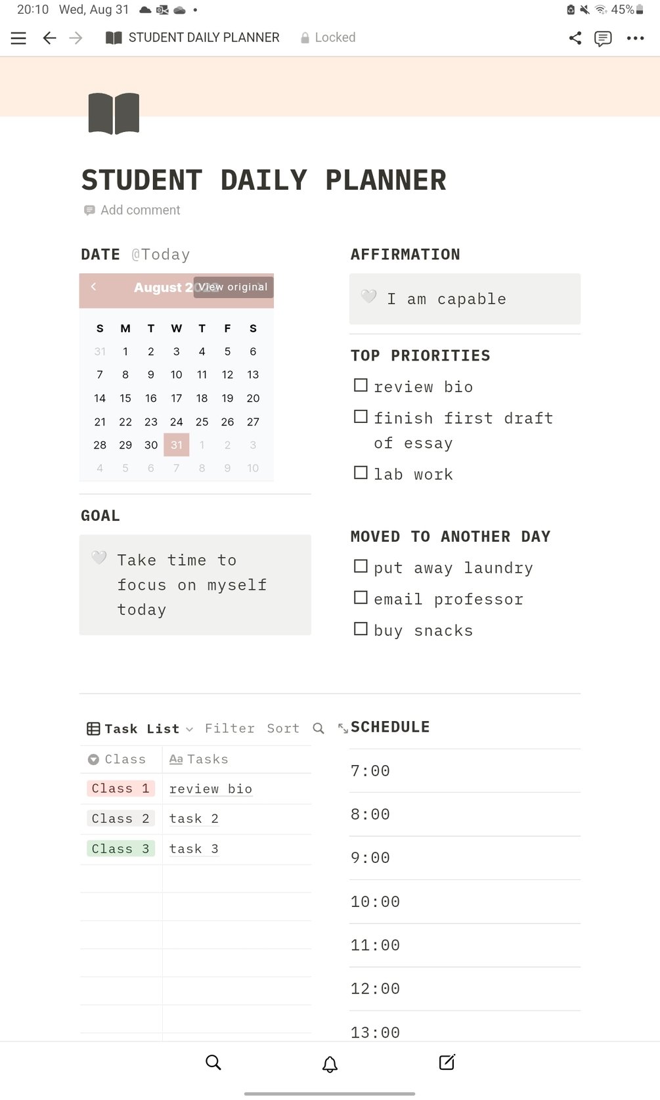The image size is (660, 1100).
Task: Click the 'View original' button on calendar
Action: pos(234,287)
